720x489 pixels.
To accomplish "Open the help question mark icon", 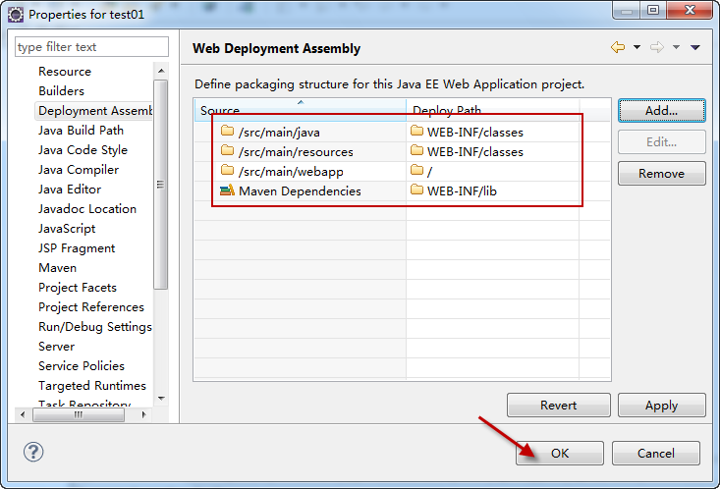I will 33,453.
